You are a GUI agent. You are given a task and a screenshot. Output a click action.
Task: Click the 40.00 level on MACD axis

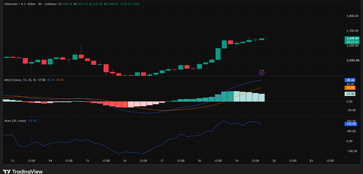click(x=350, y=84)
